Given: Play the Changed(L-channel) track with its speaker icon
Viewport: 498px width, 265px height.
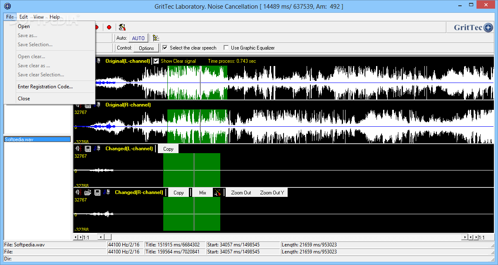Looking at the screenshot, I should coord(78,149).
